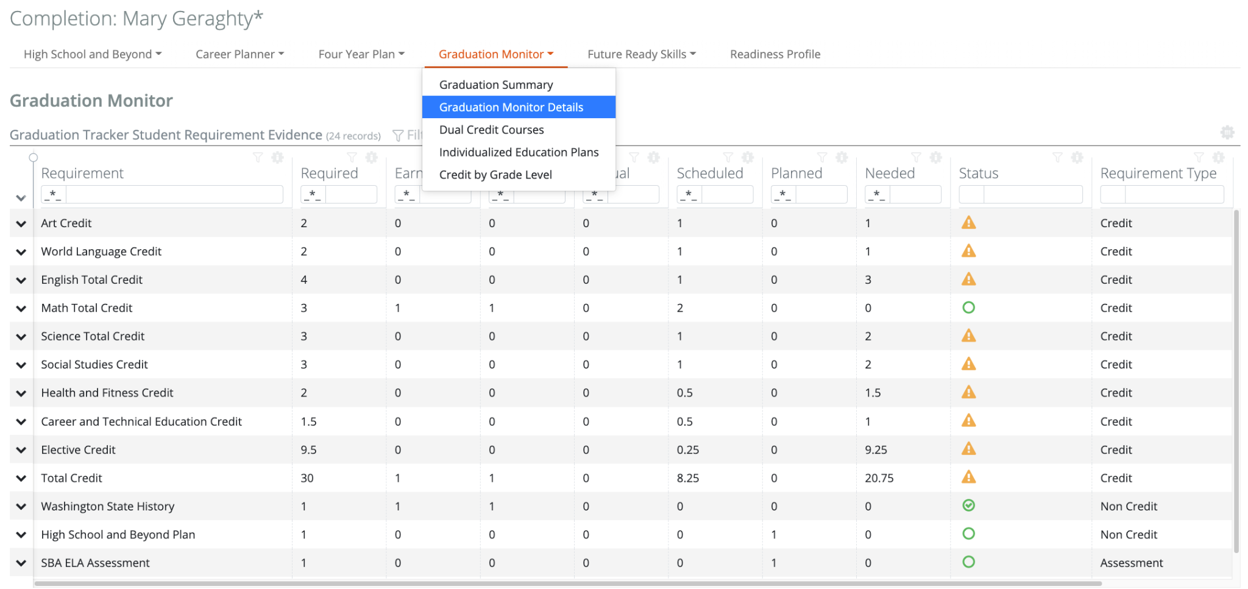Open the table settings gear at top right
The height and width of the screenshot is (589, 1248).
point(1227,132)
